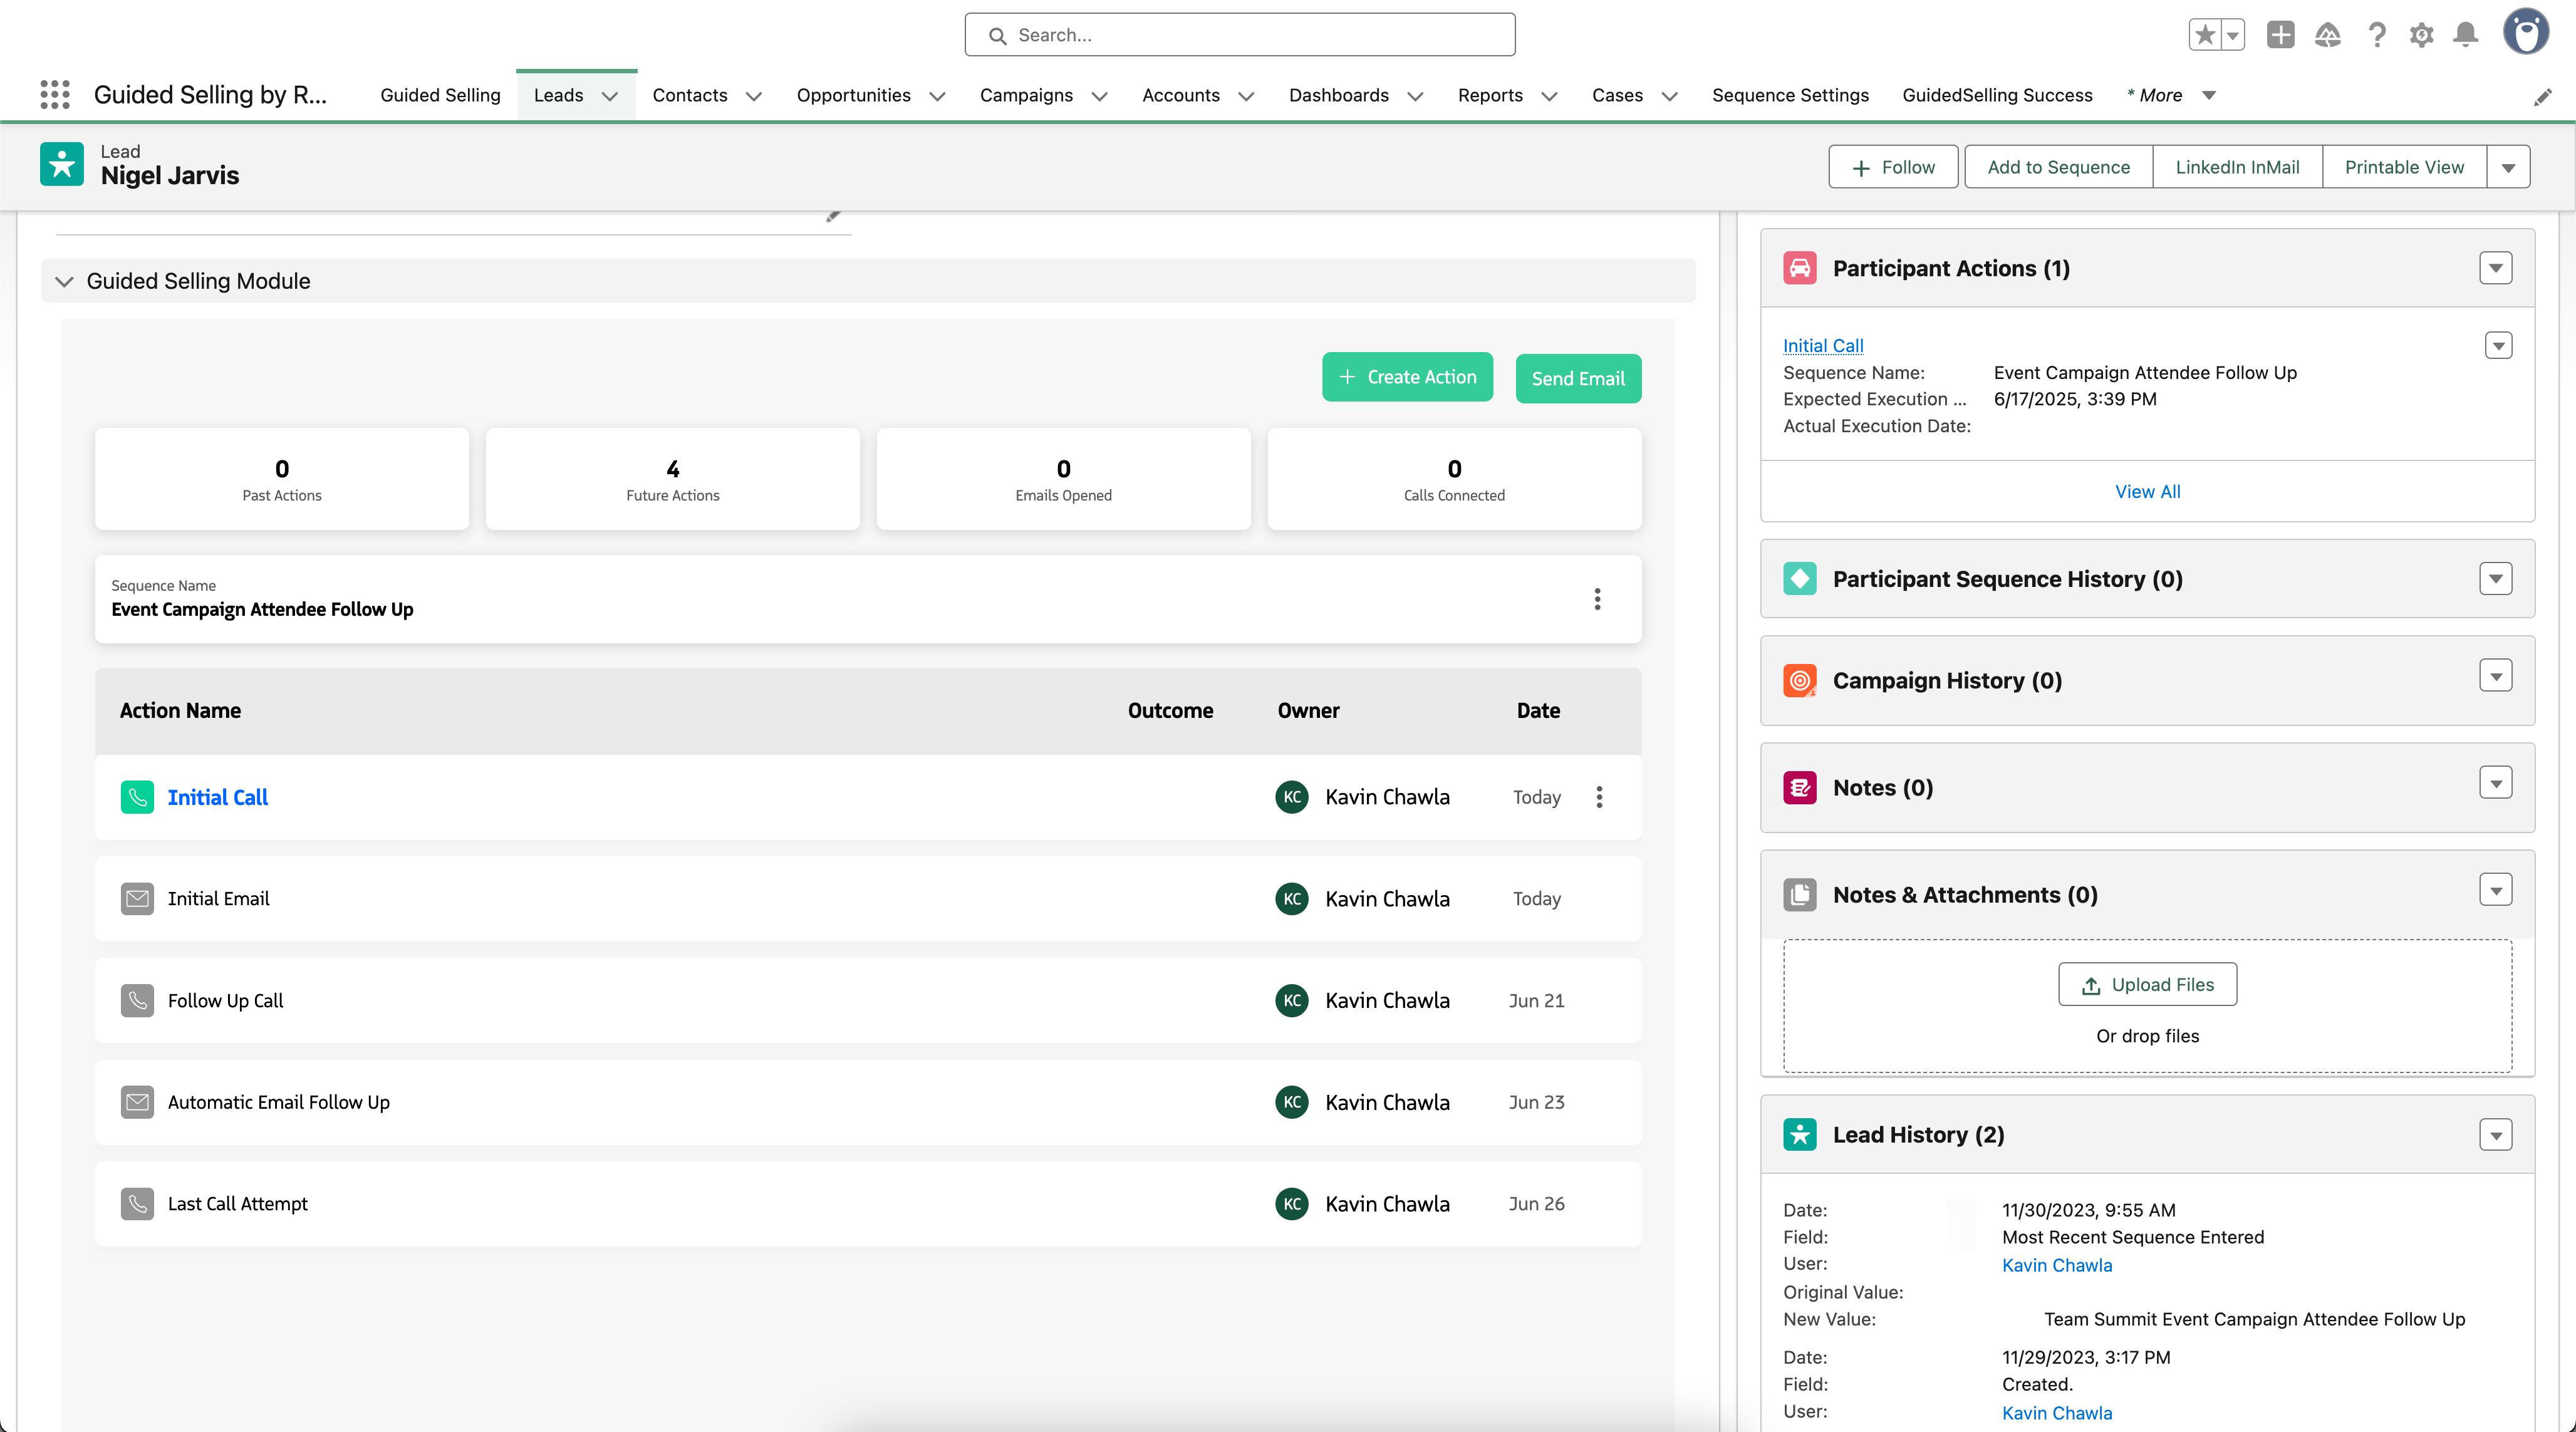Click into the global Search field
2576x1432 pixels.
tap(1240, 35)
